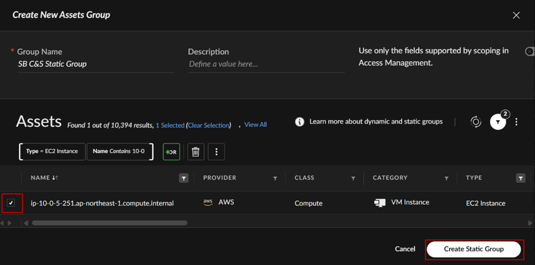Click the Description input field
Screen dimensions: 535x265
pos(266,64)
